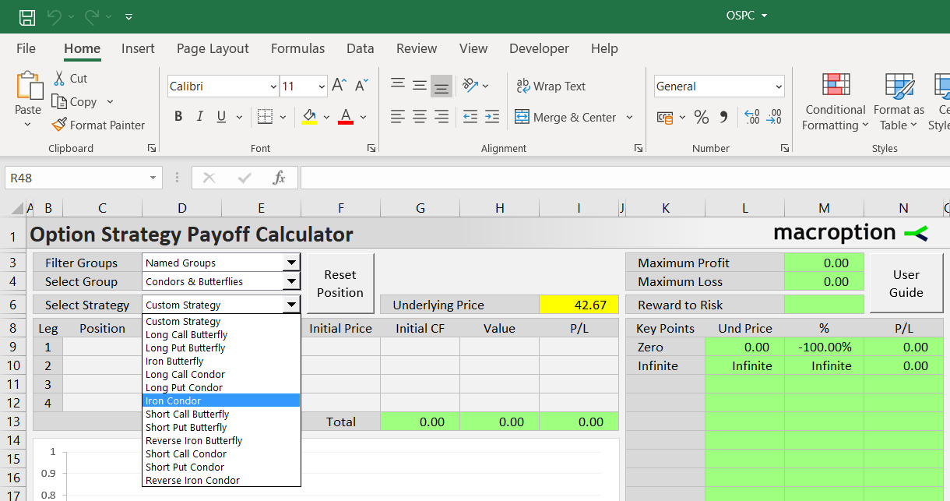Click the Increase Indent icon
The image size is (950, 501).
491,117
